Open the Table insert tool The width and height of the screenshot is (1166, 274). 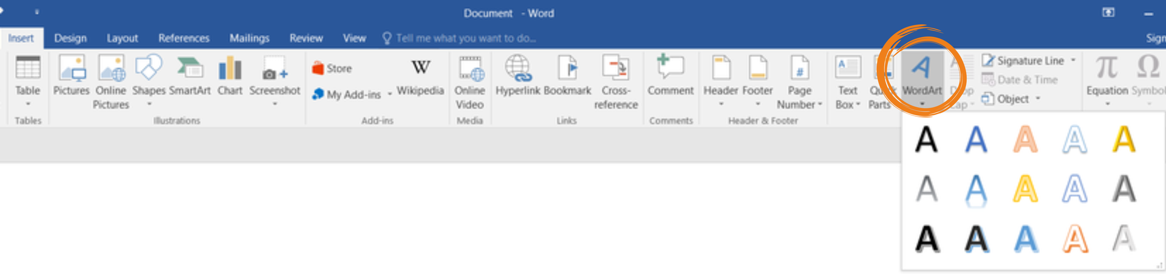point(28,81)
